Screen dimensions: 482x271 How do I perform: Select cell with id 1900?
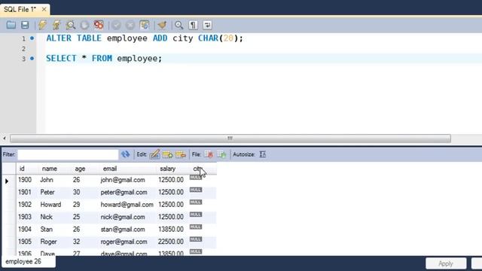[25, 180]
